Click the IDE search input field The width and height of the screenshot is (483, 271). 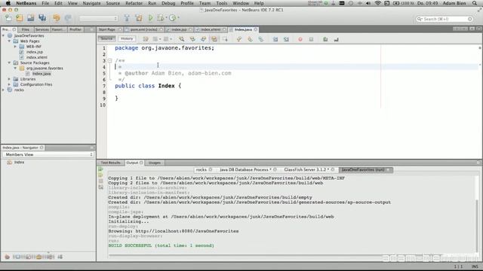coord(444,19)
